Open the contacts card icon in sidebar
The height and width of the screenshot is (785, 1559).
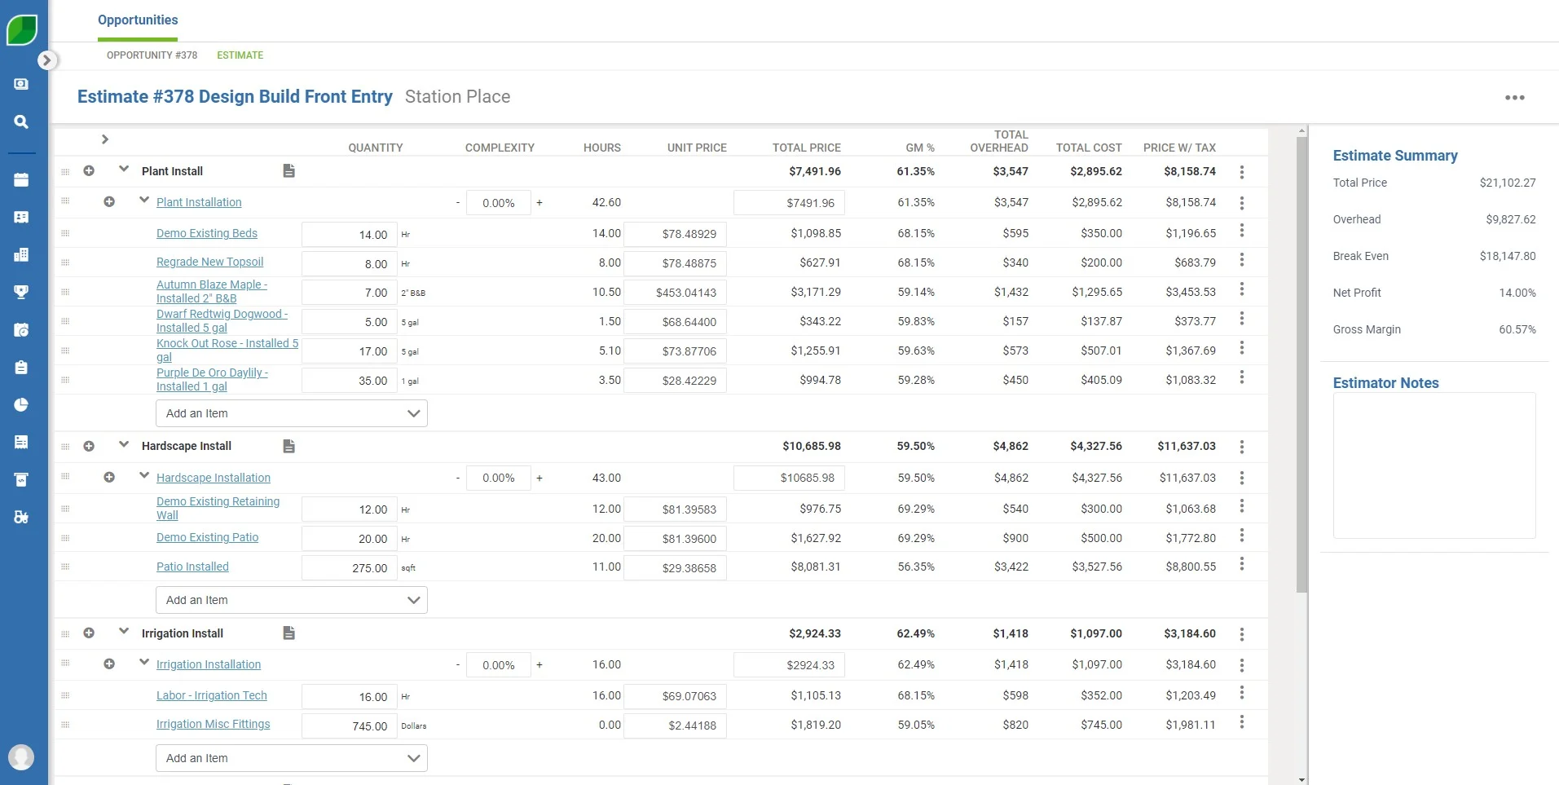21,218
